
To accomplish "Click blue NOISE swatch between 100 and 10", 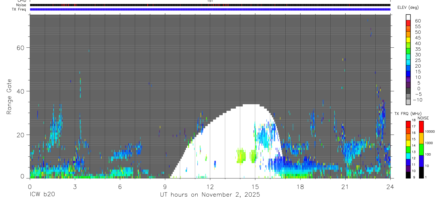I will coord(421,161).
